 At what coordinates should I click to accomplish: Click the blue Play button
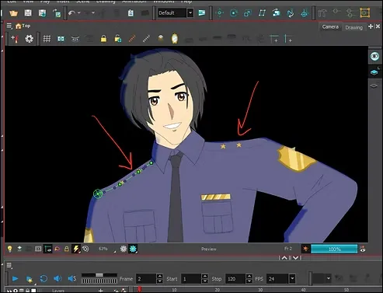pyautogui.click(x=15, y=279)
